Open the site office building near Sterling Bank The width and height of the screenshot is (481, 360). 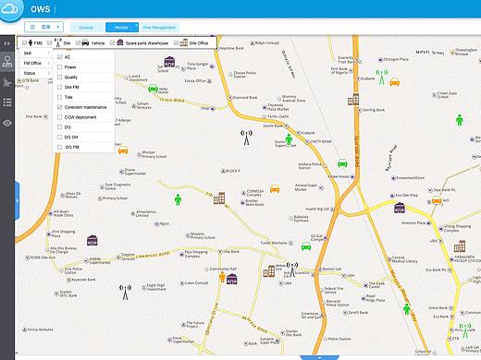[x=353, y=100]
